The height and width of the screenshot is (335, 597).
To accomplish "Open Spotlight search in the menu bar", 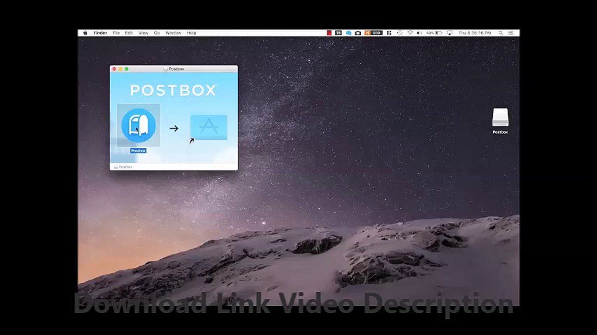I will click(x=501, y=33).
